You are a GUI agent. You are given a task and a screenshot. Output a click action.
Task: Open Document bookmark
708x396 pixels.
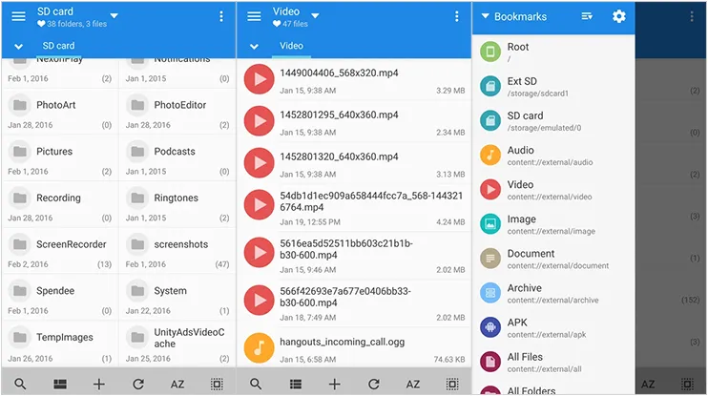553,259
